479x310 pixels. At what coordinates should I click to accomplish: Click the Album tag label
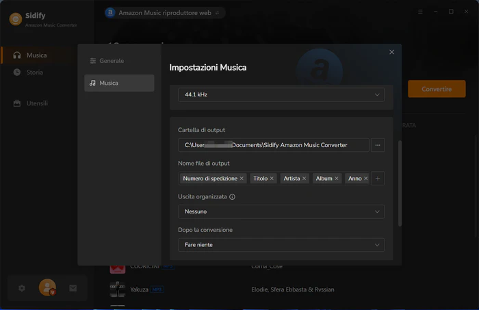(x=324, y=179)
